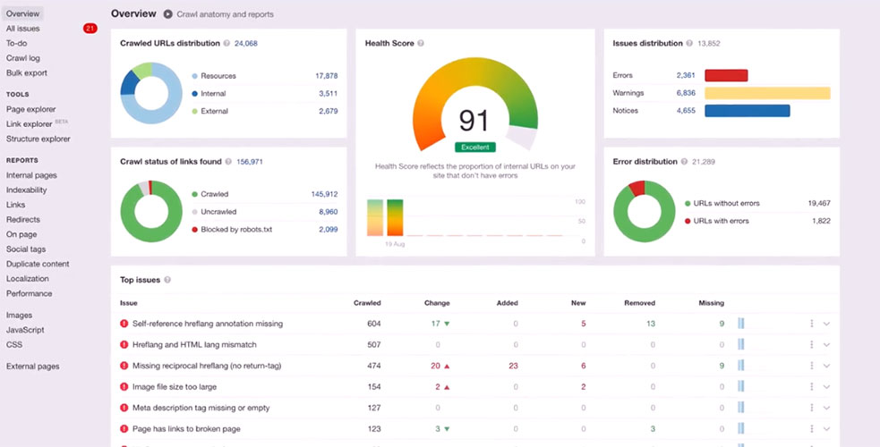Click the Internal count 3,511

click(x=329, y=94)
